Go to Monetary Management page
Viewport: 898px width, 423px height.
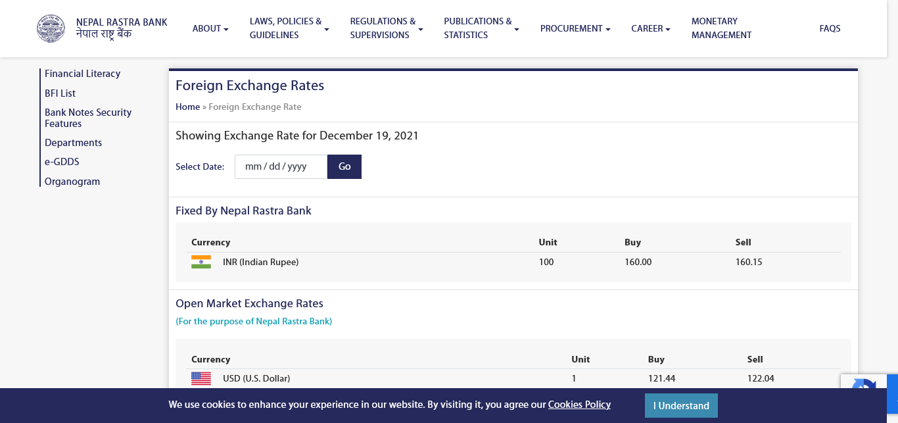pos(721,28)
